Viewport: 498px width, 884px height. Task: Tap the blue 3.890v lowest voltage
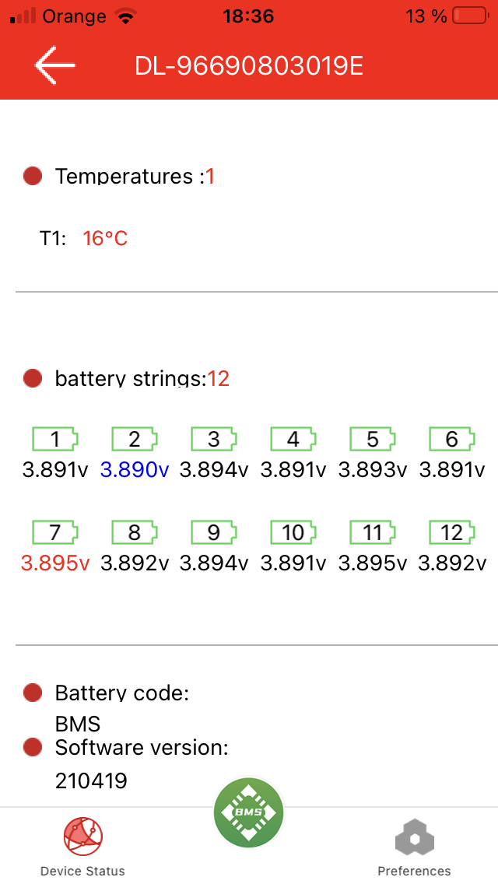[x=135, y=470]
